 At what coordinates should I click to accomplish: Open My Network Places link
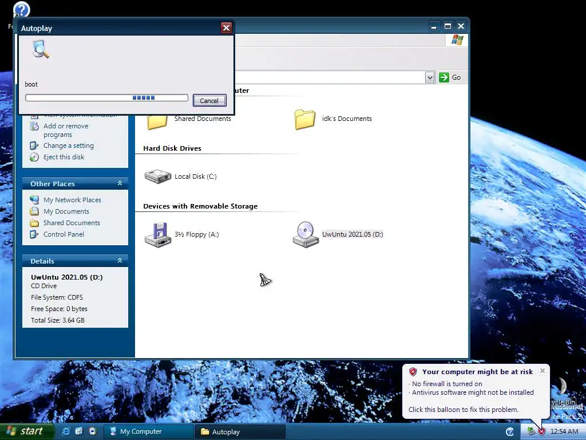click(72, 200)
